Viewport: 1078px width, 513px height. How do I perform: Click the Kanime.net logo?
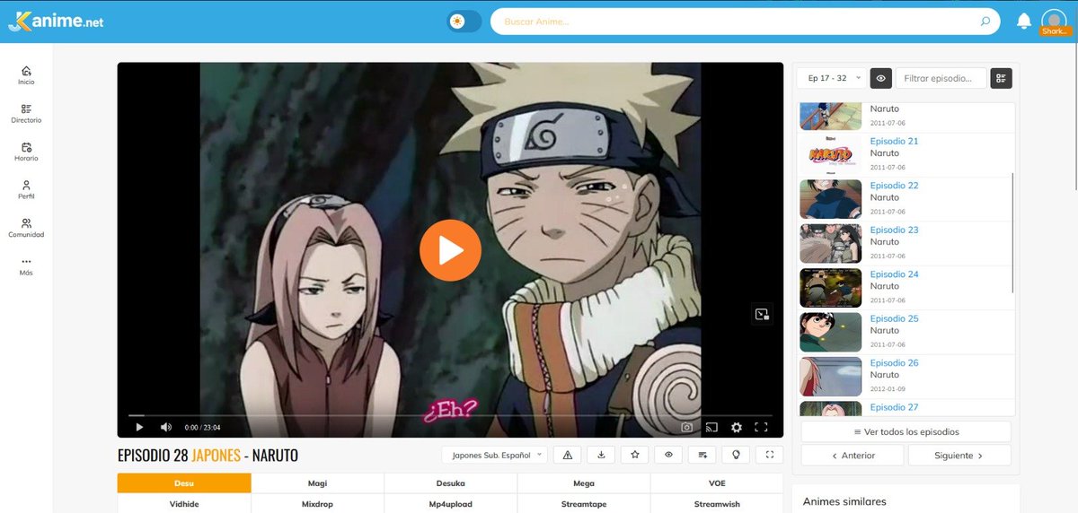(x=56, y=22)
